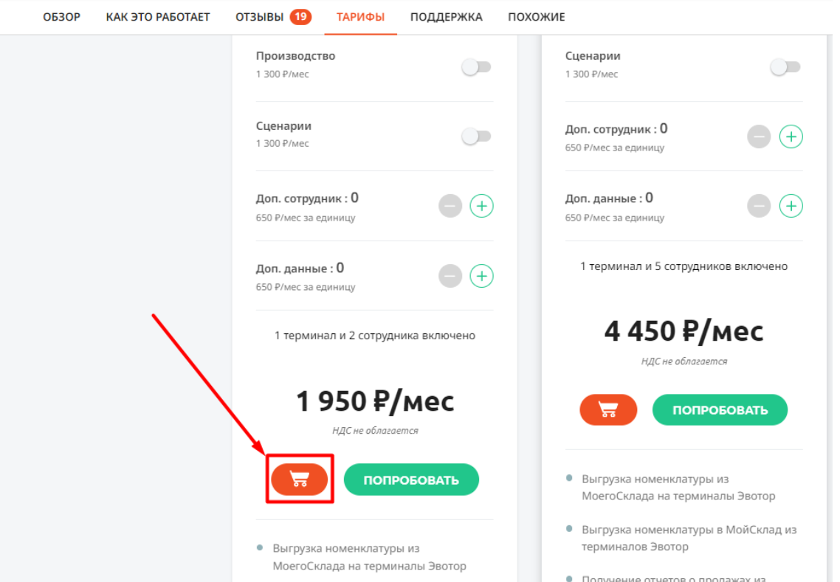Image resolution: width=840 pixels, height=582 pixels.
Task: Go to the Поддержка tab
Action: (x=447, y=17)
